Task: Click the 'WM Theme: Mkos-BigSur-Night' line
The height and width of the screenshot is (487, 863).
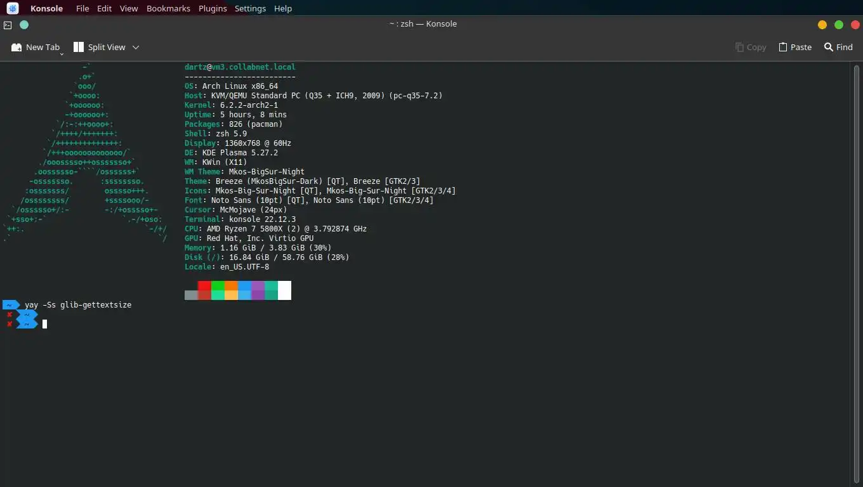Action: (244, 172)
